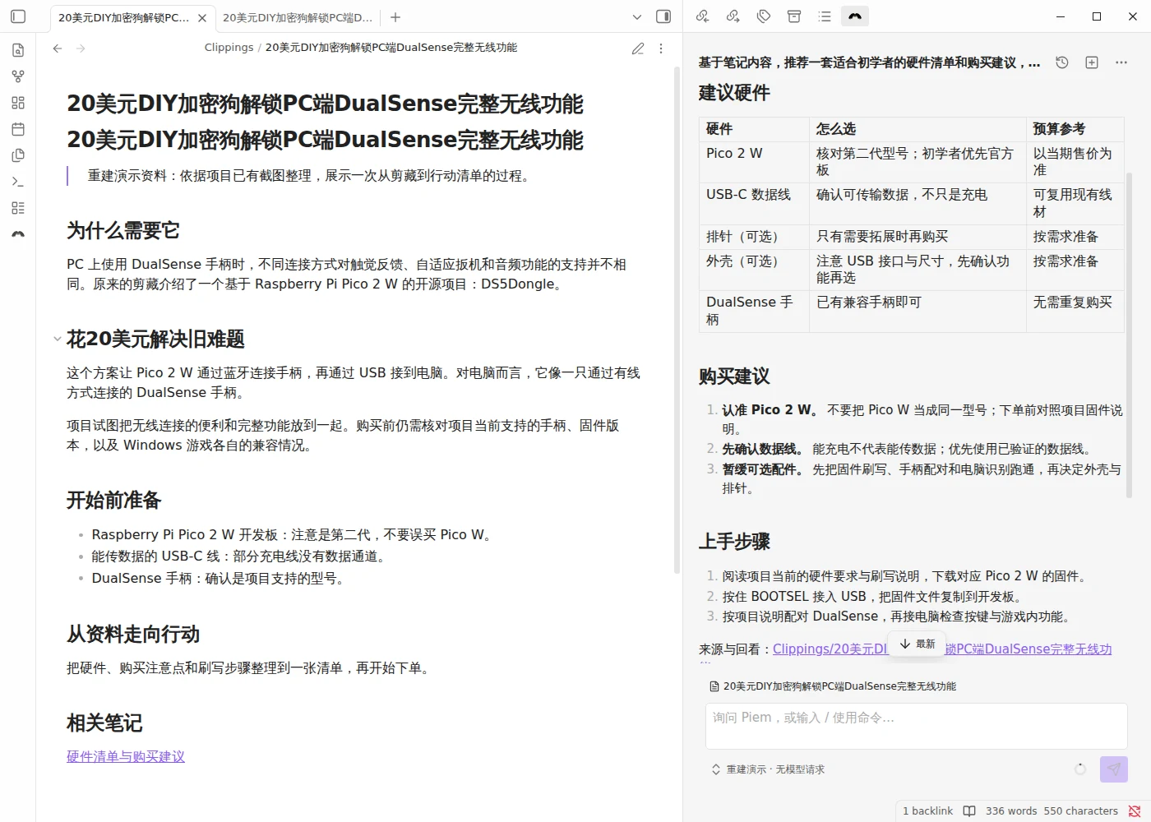Screen dimensions: 1151x822
Task: Click Clippings in the breadcrumb path
Action: click(229, 48)
